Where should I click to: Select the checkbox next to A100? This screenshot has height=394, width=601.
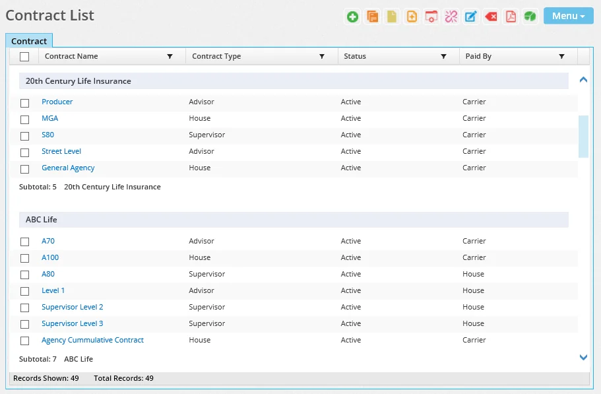[x=24, y=258]
